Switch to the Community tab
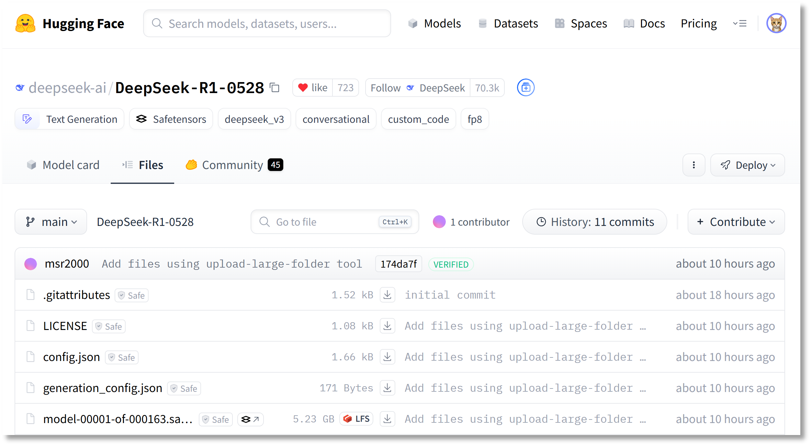 pos(234,165)
